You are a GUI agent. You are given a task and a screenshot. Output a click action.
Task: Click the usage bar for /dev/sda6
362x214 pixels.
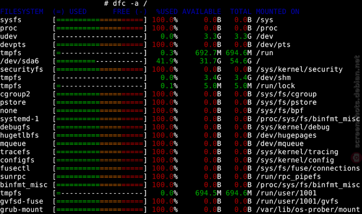point(100,61)
